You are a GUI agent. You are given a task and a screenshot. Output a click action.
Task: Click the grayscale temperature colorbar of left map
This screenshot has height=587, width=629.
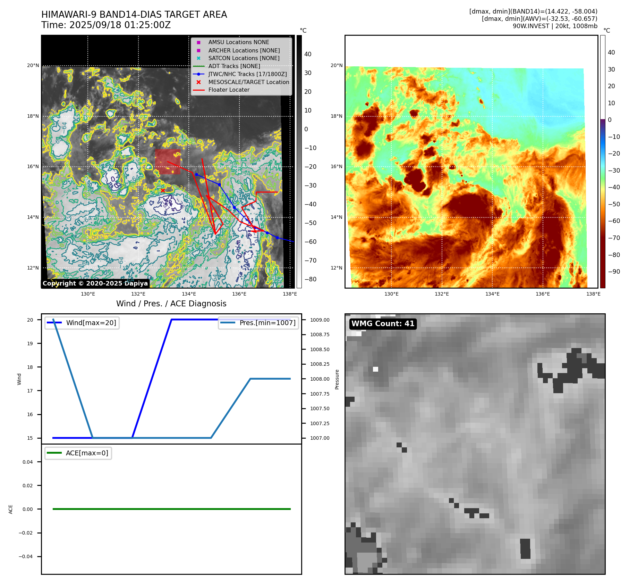pos(299,162)
